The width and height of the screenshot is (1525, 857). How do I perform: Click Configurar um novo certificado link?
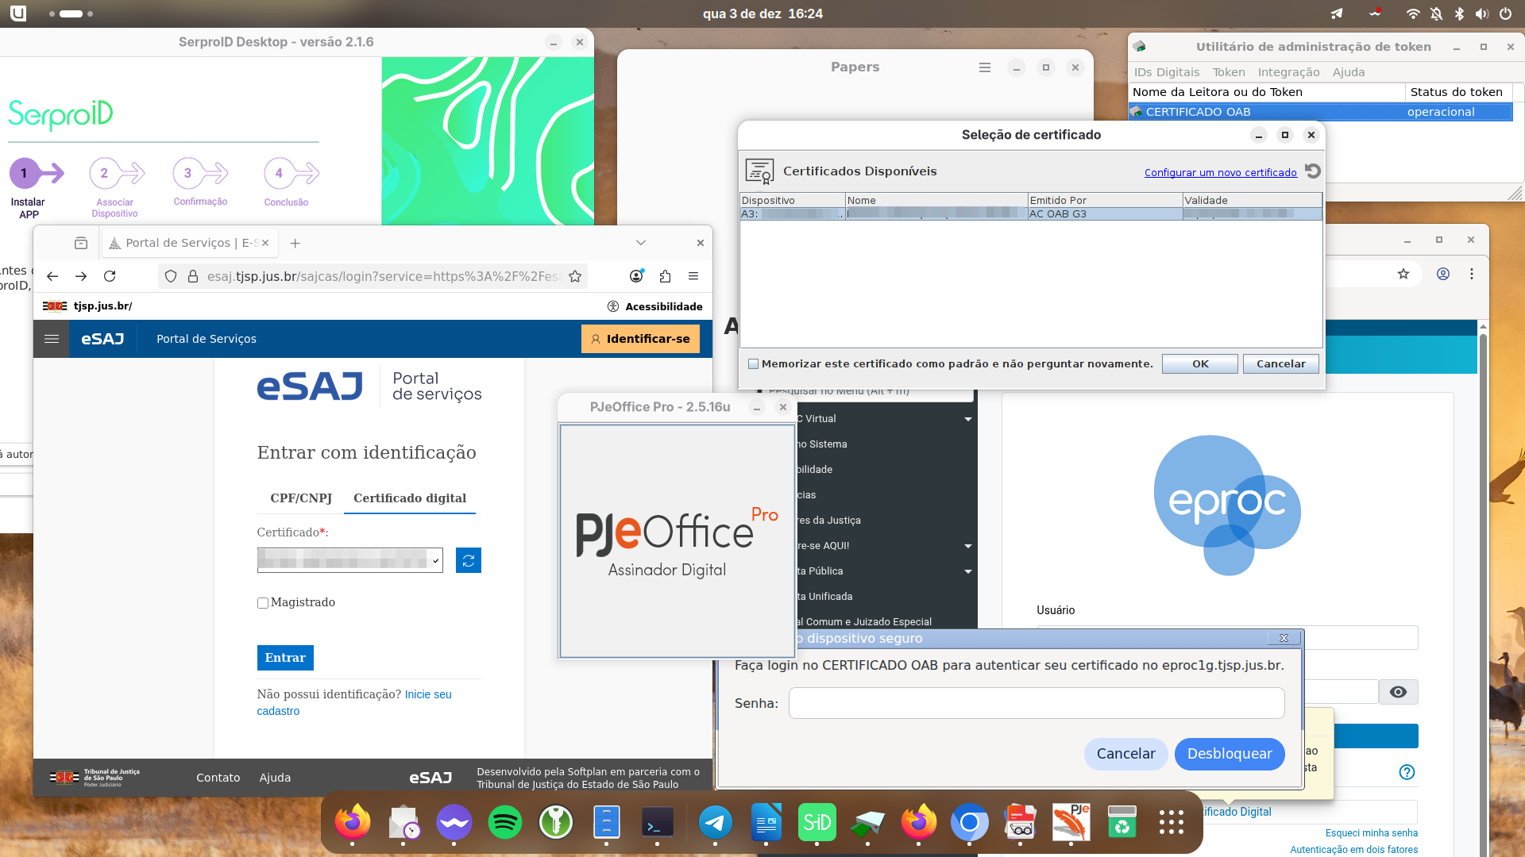(1220, 172)
